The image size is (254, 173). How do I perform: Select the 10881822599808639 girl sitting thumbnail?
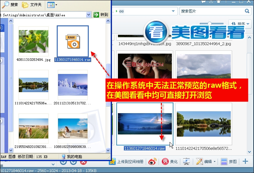tap(73, 128)
